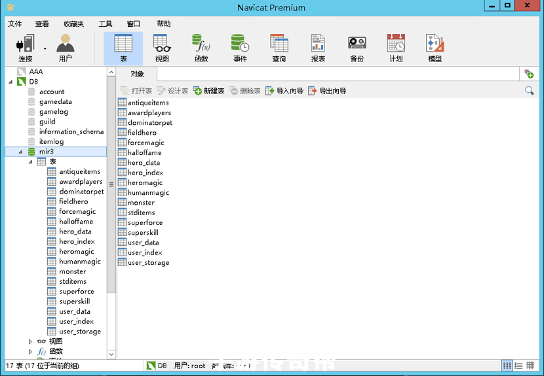Open the 帮助 help menu
Image resolution: width=544 pixels, height=376 pixels.
coord(164,24)
